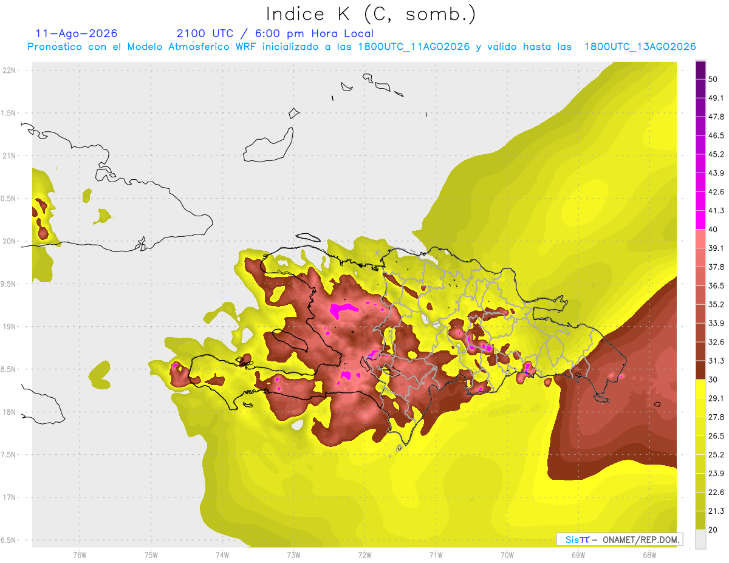Image resolution: width=729 pixels, height=563 pixels.
Task: Click the colorbar value "37.8"
Action: [716, 267]
